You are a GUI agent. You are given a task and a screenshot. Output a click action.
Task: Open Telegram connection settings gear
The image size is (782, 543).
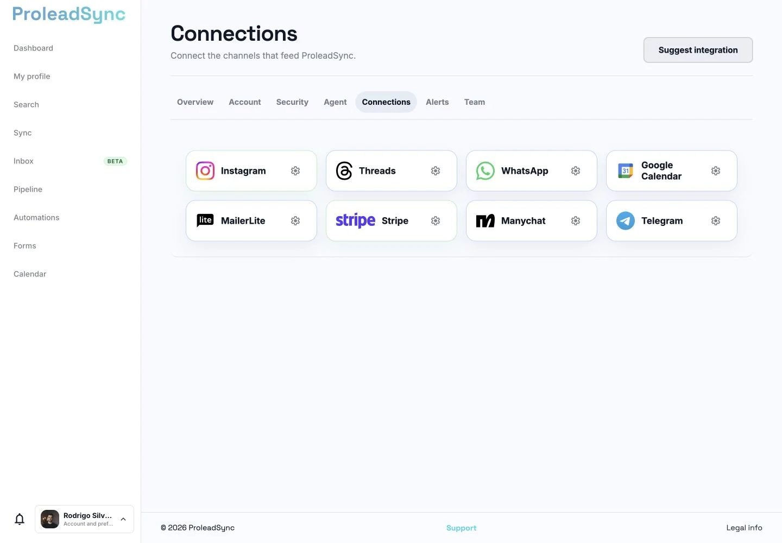coord(716,221)
